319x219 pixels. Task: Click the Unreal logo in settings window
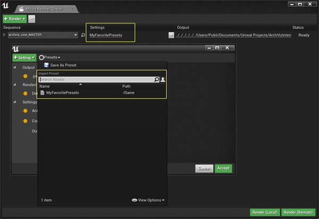point(15,49)
